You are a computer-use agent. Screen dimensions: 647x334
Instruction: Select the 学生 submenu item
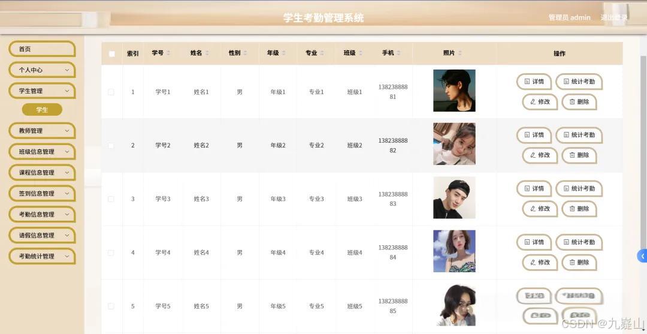tap(42, 110)
